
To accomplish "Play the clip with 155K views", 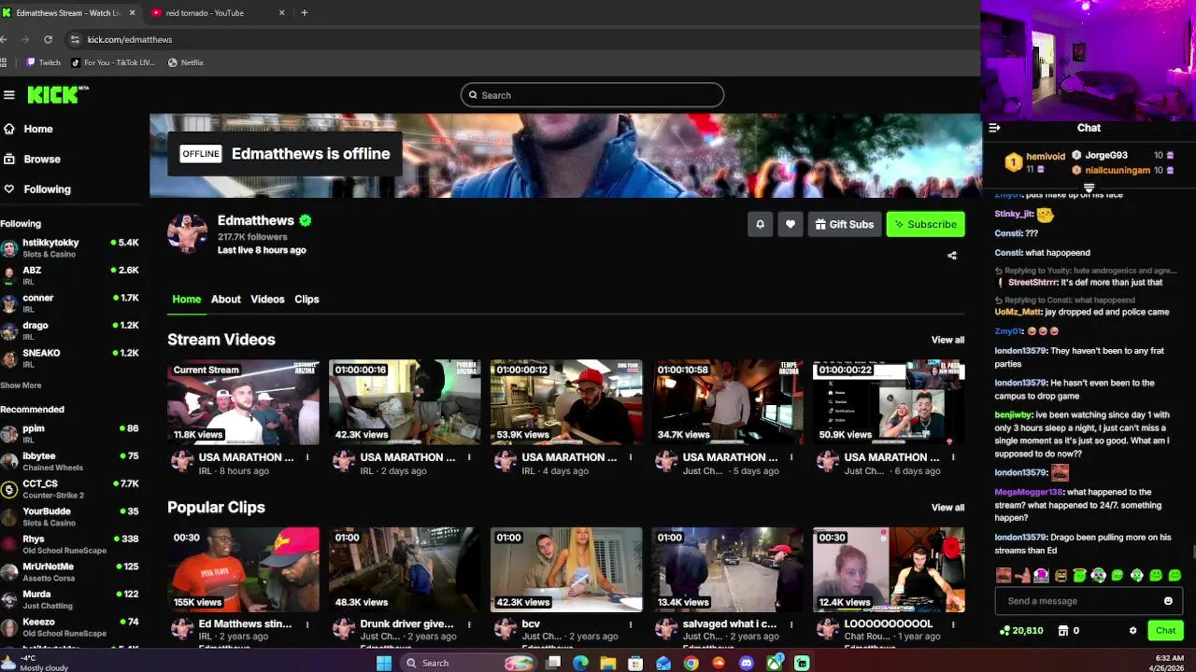I will pos(243,570).
